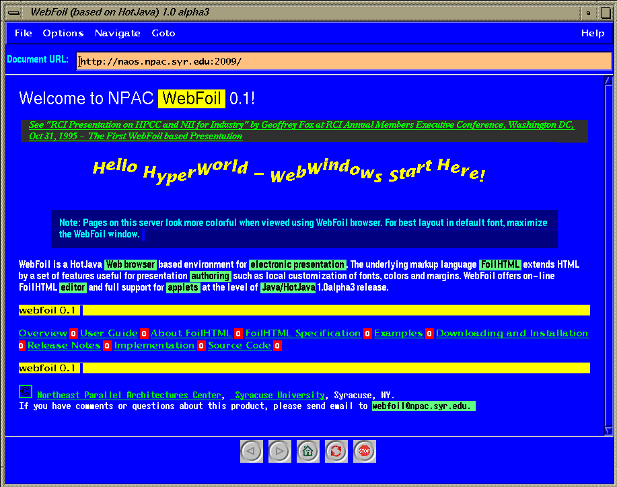Screen dimensions: 617x487
Task: Maximize the WebFoil window
Action: pos(605,13)
